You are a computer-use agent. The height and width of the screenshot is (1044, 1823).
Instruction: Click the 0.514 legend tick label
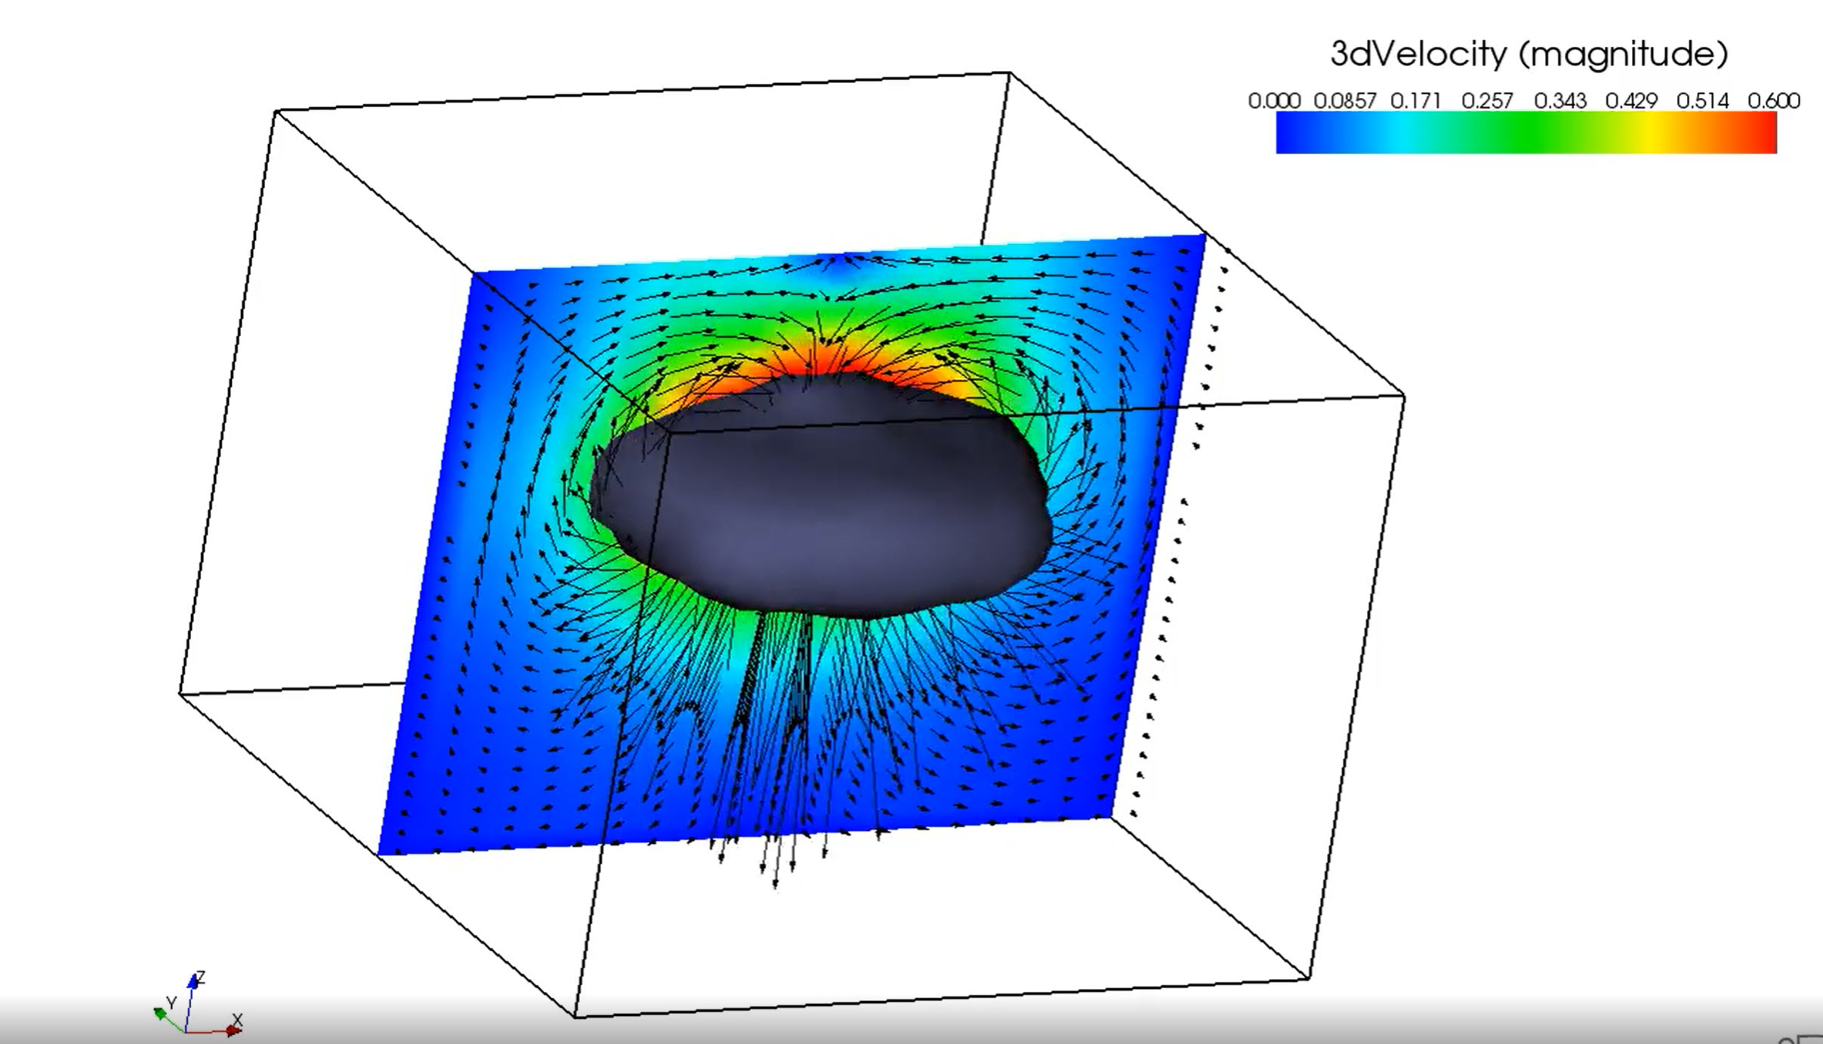point(1702,100)
